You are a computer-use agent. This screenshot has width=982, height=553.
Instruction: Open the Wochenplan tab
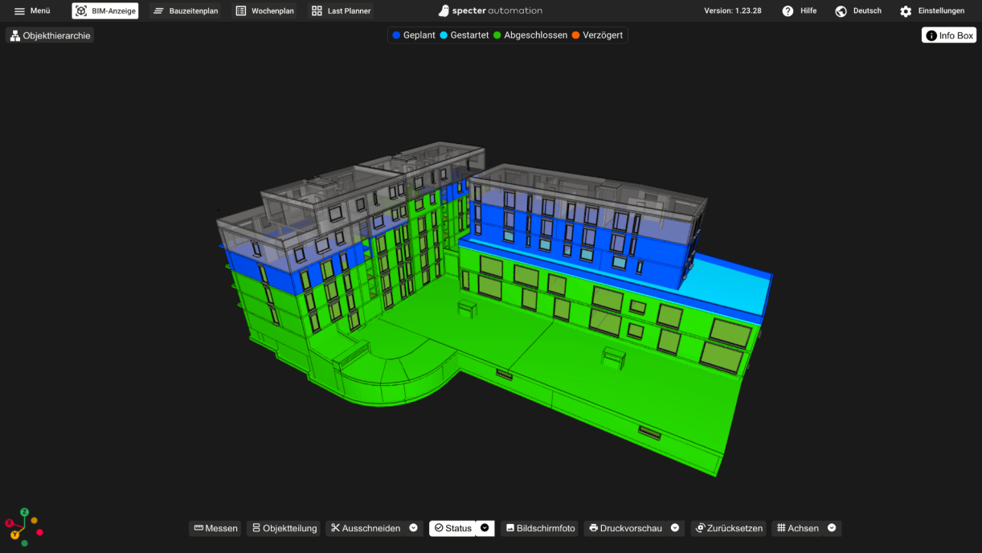click(x=264, y=11)
